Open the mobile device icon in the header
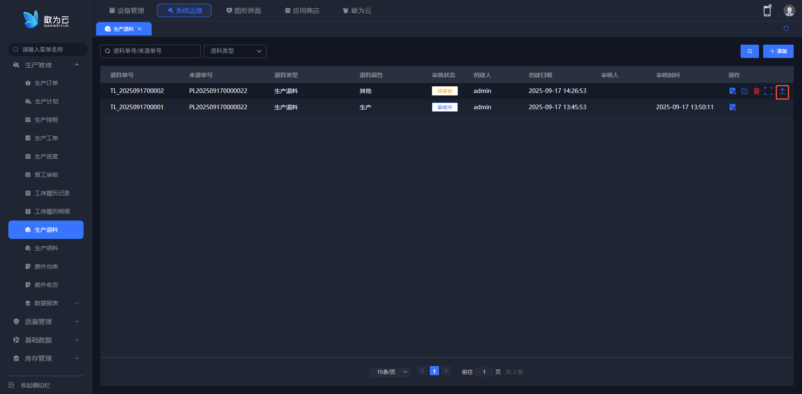 767,11
